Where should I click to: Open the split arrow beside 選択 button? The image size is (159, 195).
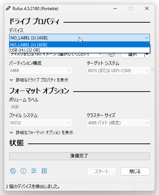tap(147, 54)
